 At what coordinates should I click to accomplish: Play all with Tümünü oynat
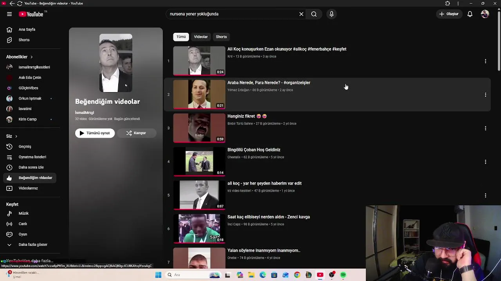click(x=95, y=133)
